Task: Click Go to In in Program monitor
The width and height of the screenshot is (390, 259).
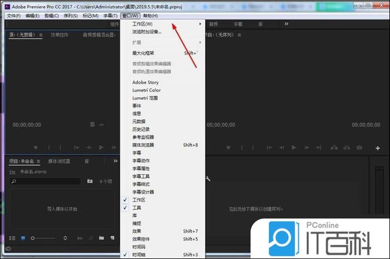Action: click(x=269, y=148)
